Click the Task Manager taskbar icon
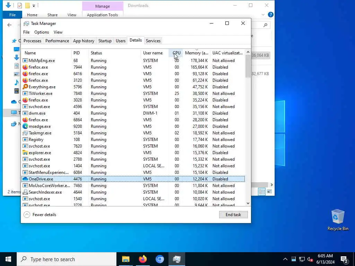355x266 pixels. point(176,259)
